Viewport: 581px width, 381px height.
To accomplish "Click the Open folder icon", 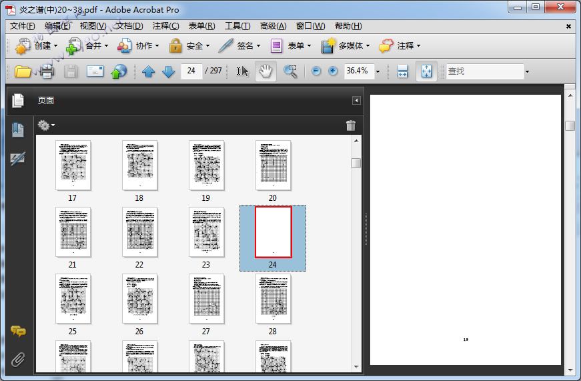I will click(x=23, y=71).
